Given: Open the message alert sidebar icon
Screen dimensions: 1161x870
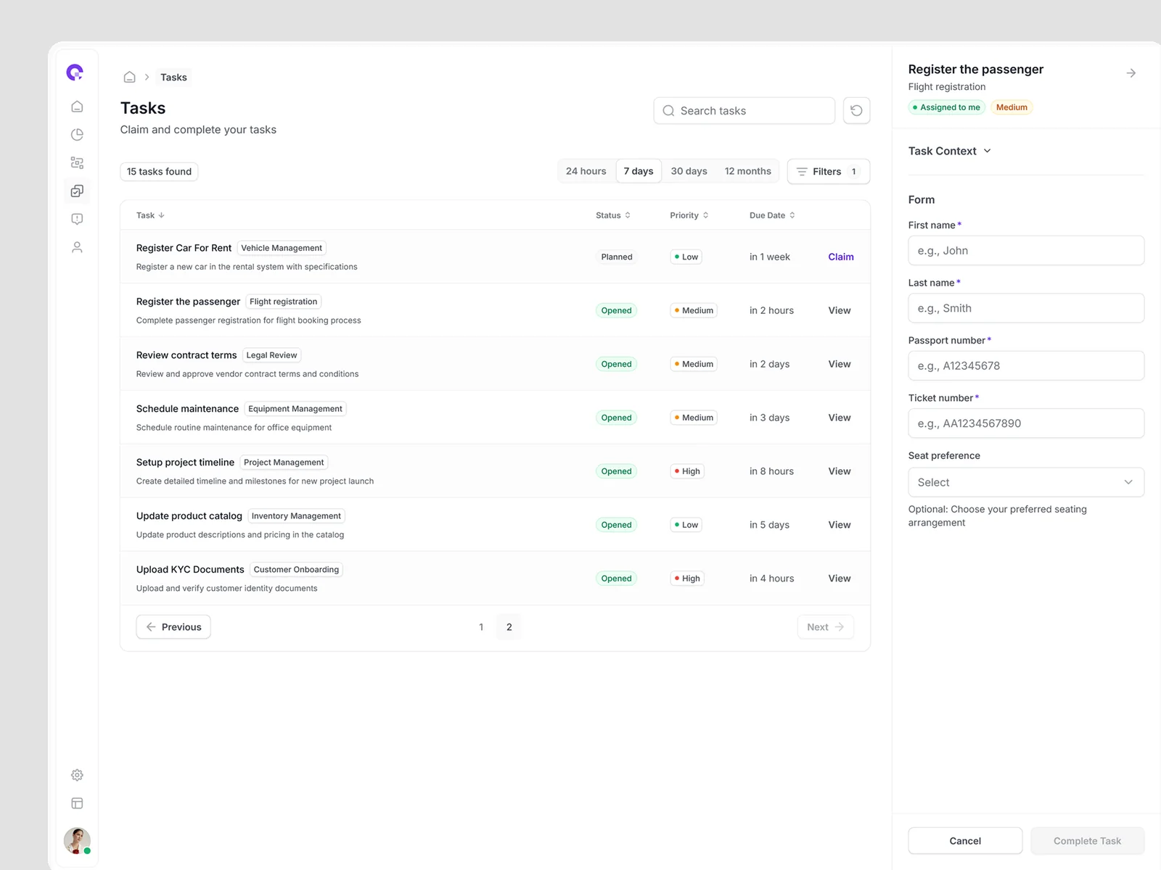Looking at the screenshot, I should [x=77, y=219].
